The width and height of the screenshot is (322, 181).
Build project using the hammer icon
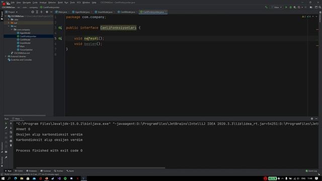[x=266, y=7]
